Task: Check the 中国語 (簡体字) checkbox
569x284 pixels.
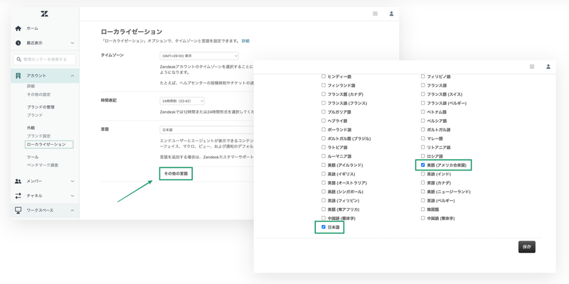Action: tap(324, 218)
